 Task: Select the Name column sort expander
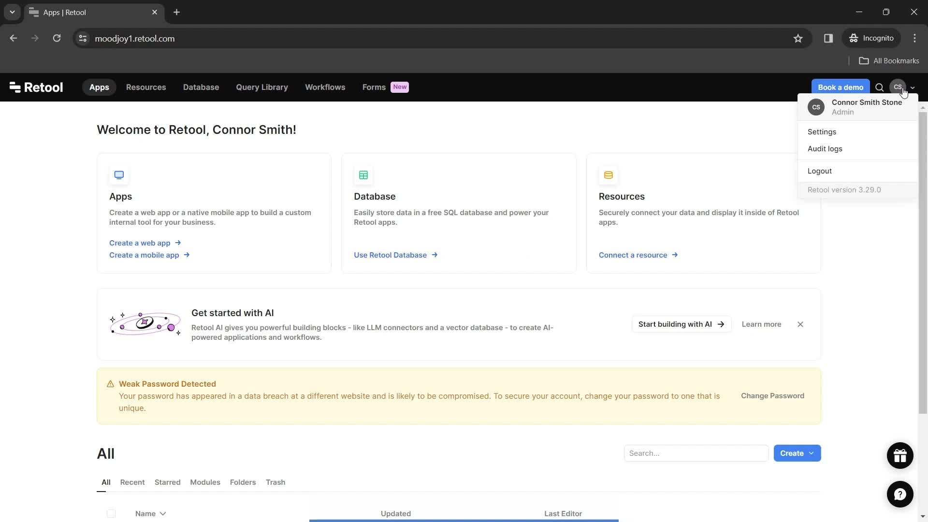pyautogui.click(x=163, y=514)
